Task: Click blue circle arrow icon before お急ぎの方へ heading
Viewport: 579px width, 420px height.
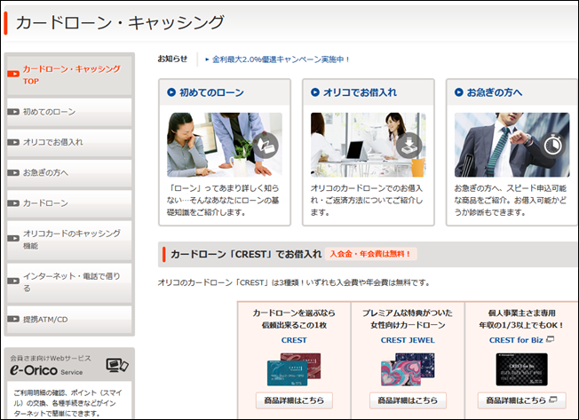Action: [x=458, y=92]
